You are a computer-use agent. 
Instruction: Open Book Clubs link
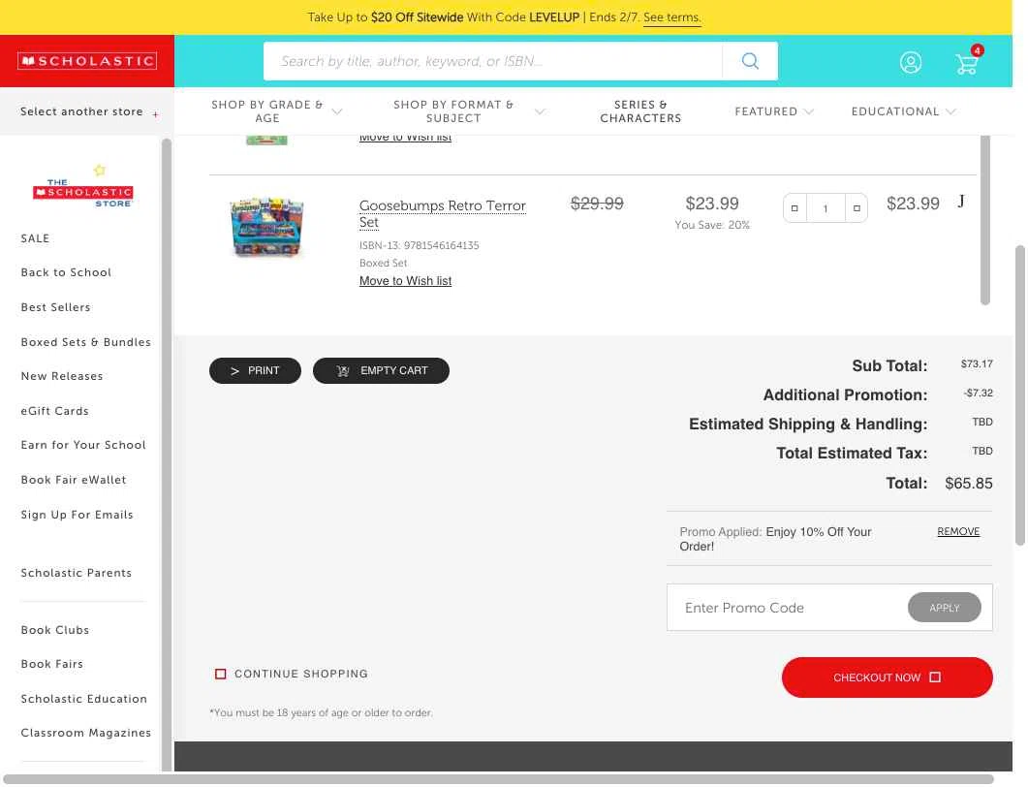(x=55, y=630)
